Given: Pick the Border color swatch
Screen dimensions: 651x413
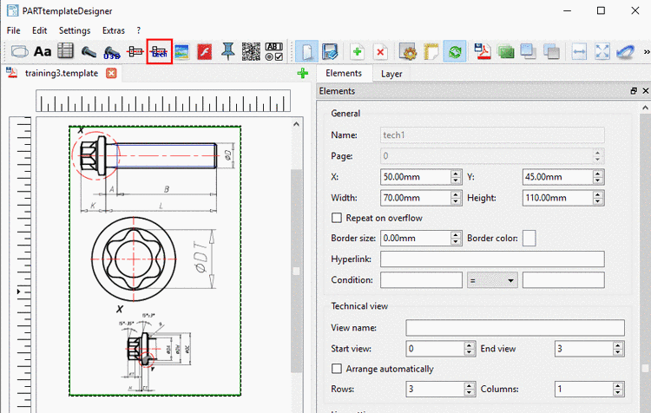Looking at the screenshot, I should (x=529, y=238).
